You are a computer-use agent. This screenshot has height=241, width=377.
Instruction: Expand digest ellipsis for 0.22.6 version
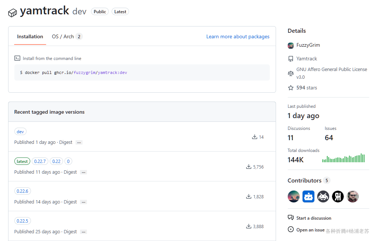(83, 202)
